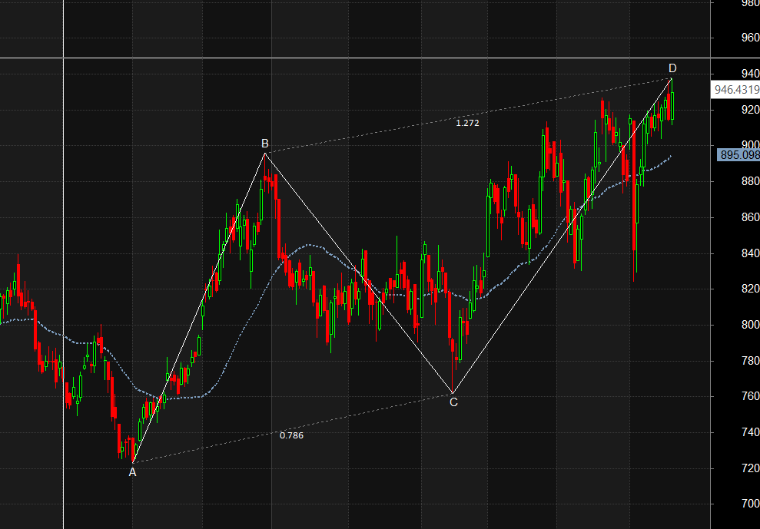Click the point A label of the pattern
Viewport: 760px width, 529px height.
tap(132, 472)
